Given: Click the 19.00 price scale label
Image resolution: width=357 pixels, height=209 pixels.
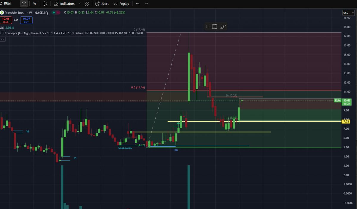Looking at the screenshot, I should point(347,18).
